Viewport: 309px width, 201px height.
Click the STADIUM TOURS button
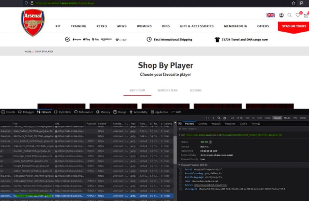tap(294, 27)
